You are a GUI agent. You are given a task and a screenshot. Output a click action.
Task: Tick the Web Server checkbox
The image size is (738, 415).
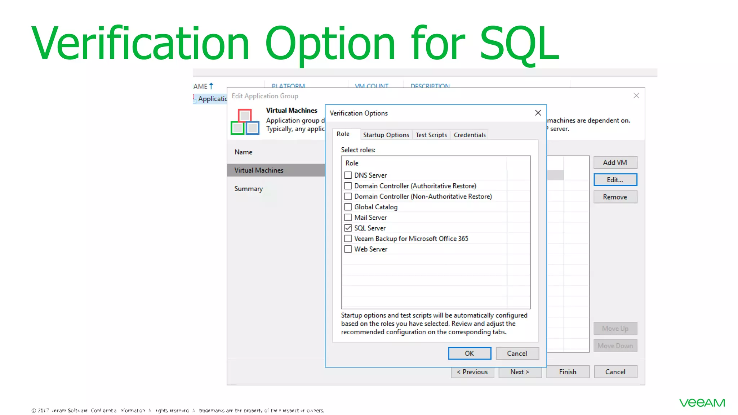coord(348,249)
